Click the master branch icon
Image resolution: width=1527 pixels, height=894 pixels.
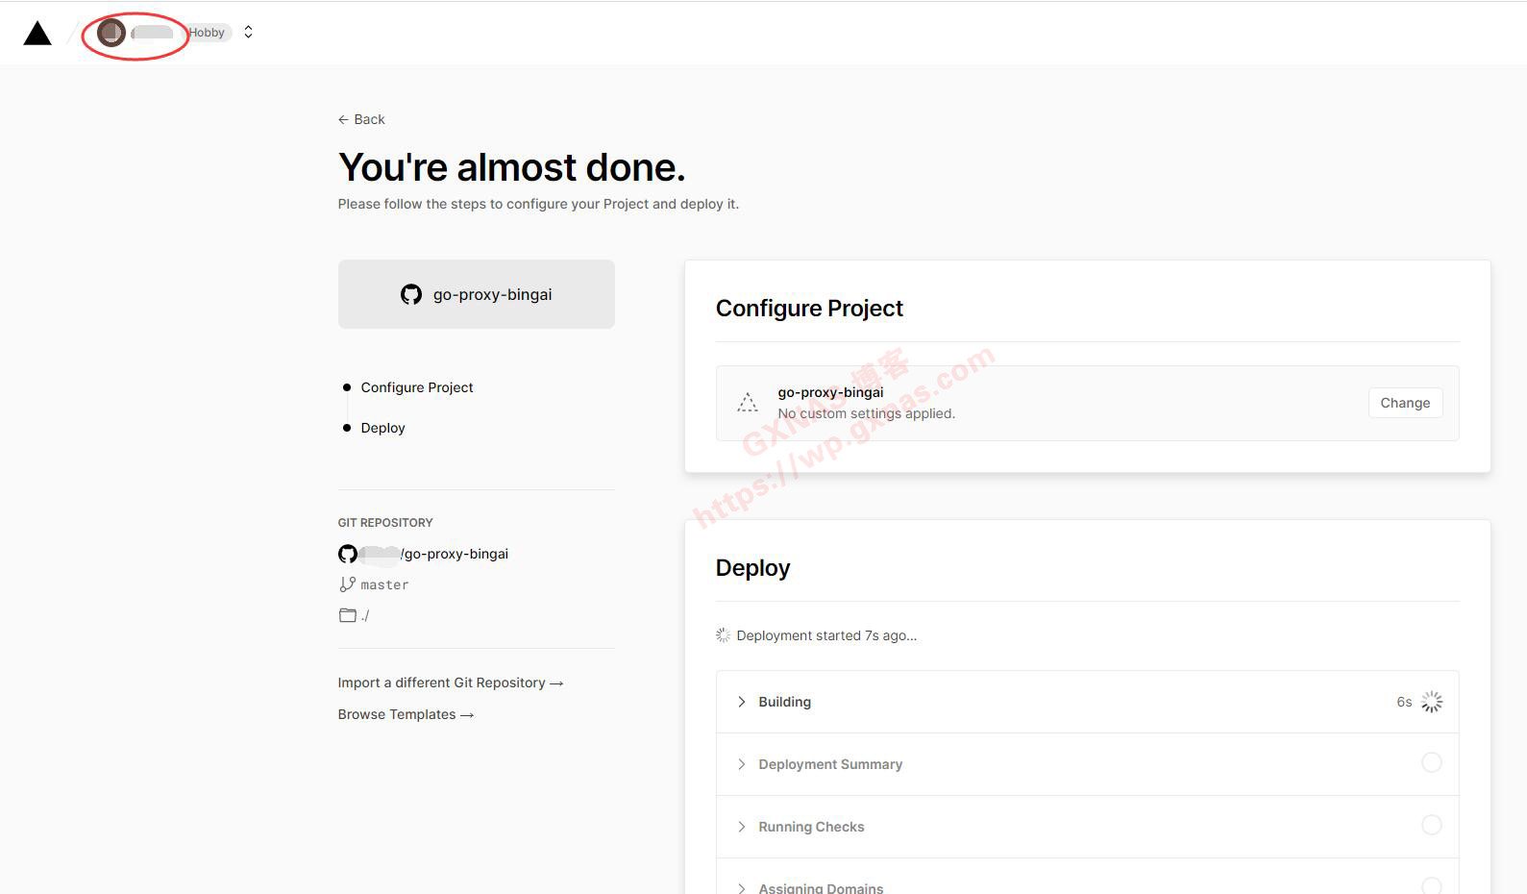click(x=347, y=584)
